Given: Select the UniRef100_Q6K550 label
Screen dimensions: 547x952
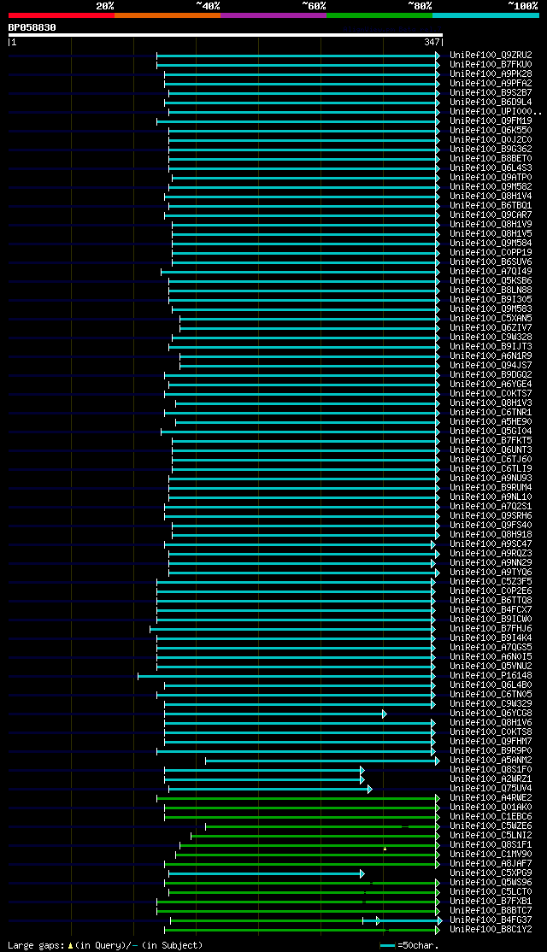Looking at the screenshot, I should (491, 131).
